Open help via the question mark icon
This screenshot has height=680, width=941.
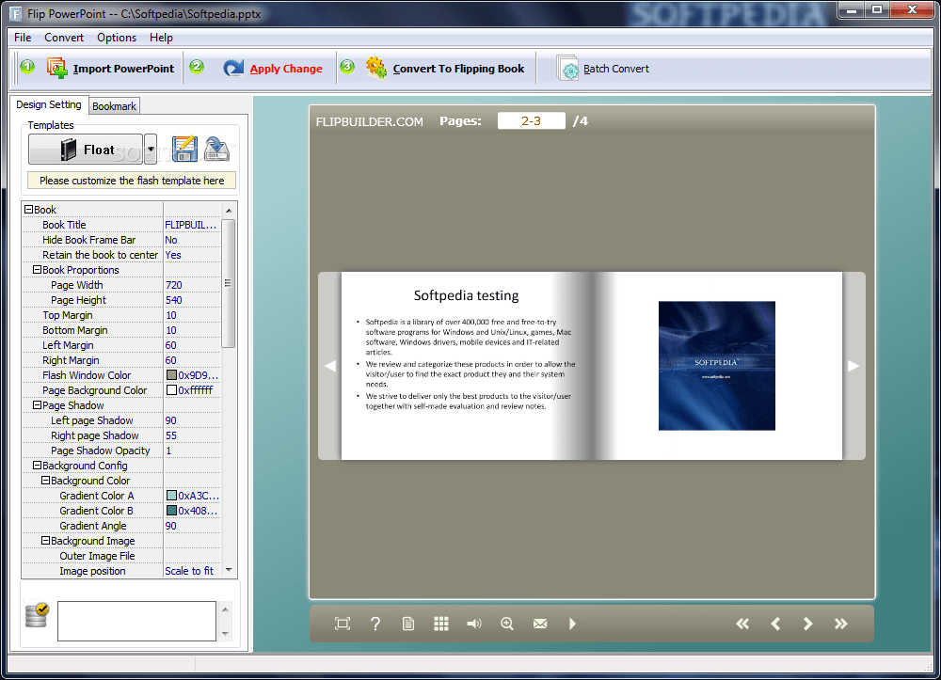click(x=375, y=623)
